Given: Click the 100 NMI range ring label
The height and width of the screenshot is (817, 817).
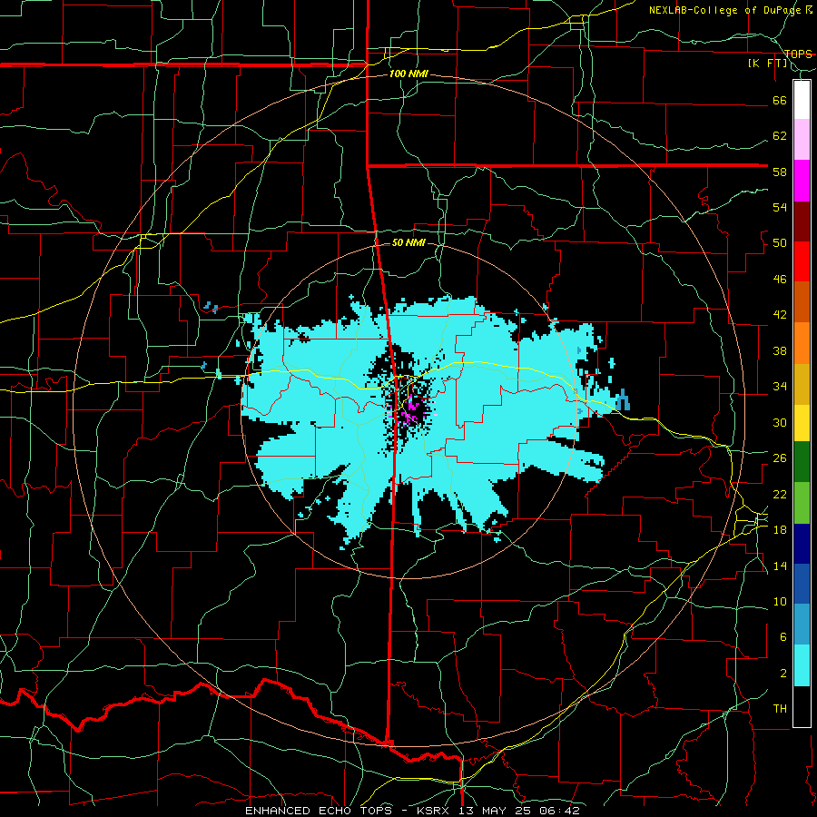Looking at the screenshot, I should tap(408, 74).
